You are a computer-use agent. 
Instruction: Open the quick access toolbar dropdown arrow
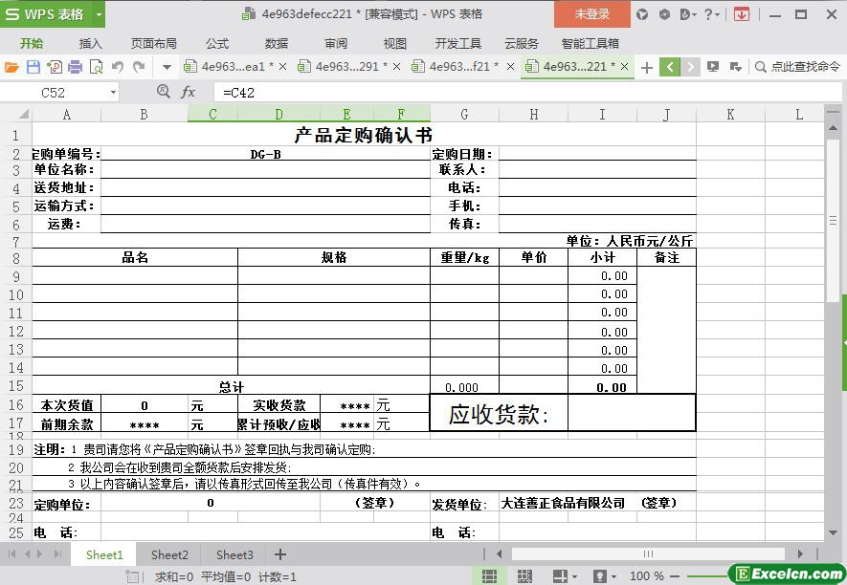(167, 67)
